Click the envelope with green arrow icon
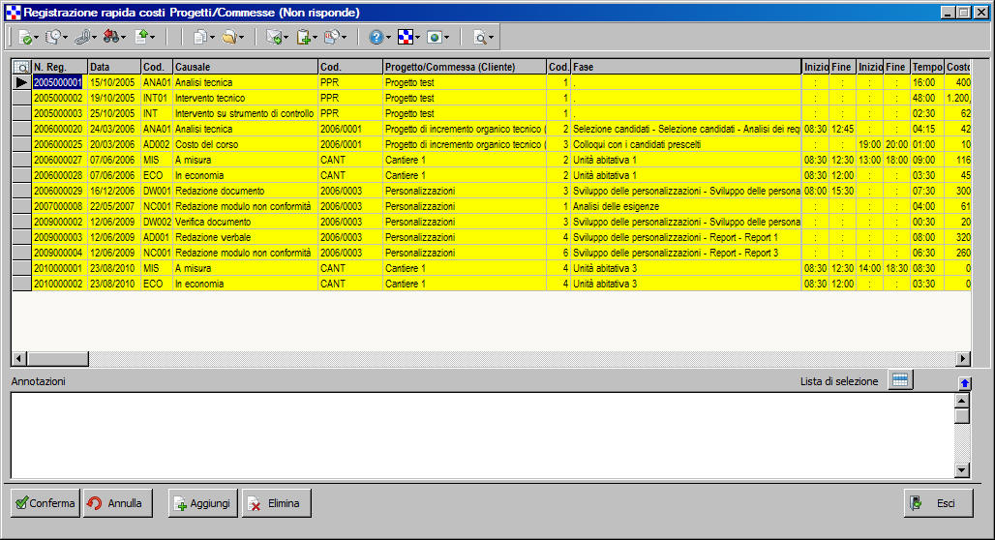Screen dimensions: 995x540 pyautogui.click(x=274, y=38)
